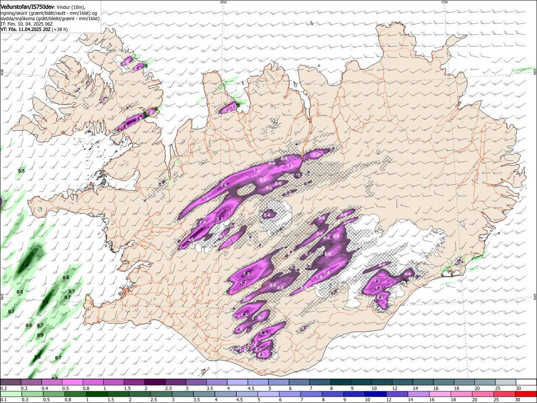Click the green 0.9 rain value offshore
Viewport: 537px width, 403px height.
[x=40, y=335]
